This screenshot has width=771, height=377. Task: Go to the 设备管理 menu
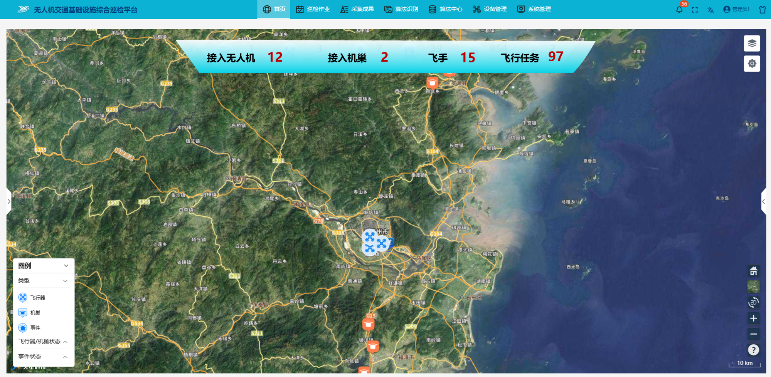[x=490, y=9]
